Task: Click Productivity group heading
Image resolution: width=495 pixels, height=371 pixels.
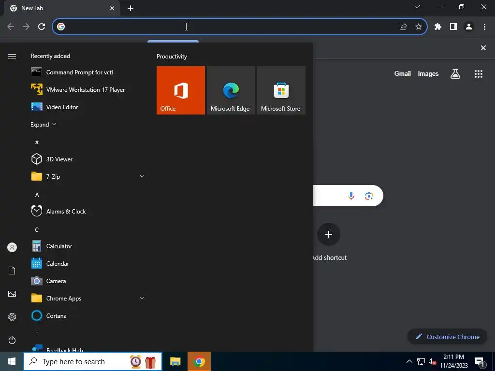Action: coord(172,57)
